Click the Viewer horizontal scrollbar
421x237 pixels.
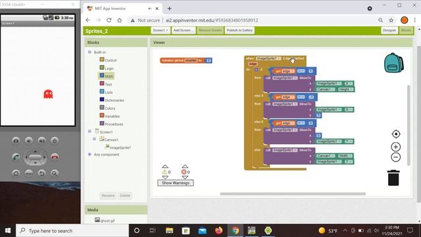point(293,194)
